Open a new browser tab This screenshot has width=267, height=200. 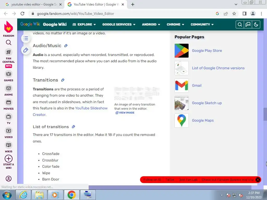(x=133, y=4)
